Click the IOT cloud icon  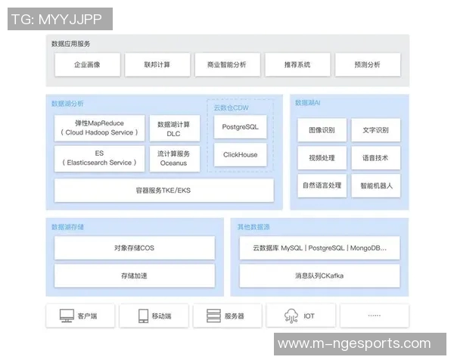[x=291, y=316]
